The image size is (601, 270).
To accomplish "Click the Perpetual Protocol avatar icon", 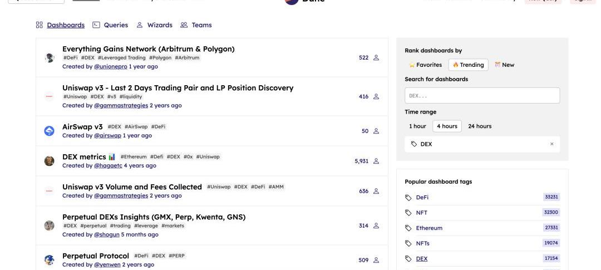I will pyautogui.click(x=50, y=260).
